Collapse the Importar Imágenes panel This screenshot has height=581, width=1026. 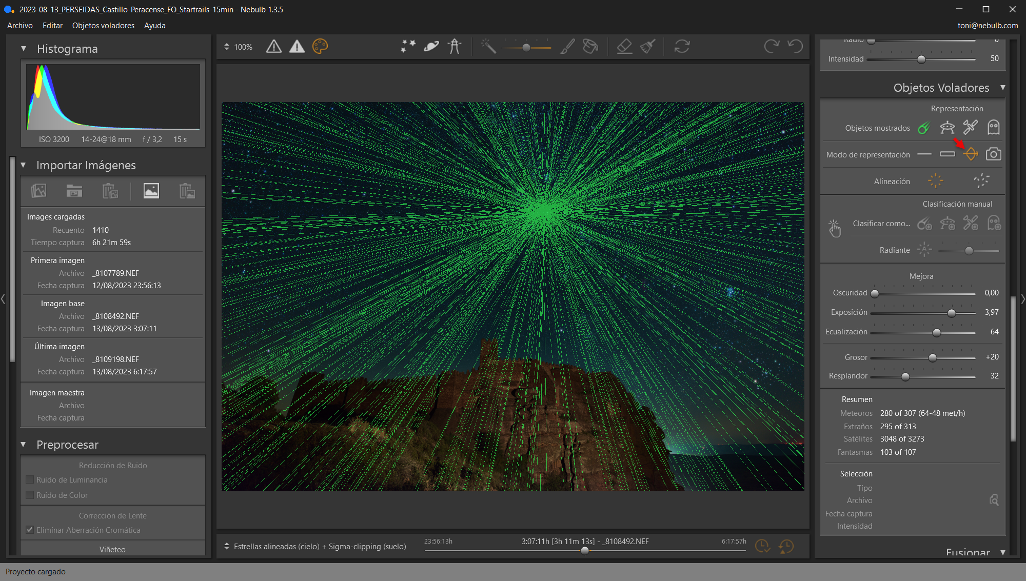23,165
